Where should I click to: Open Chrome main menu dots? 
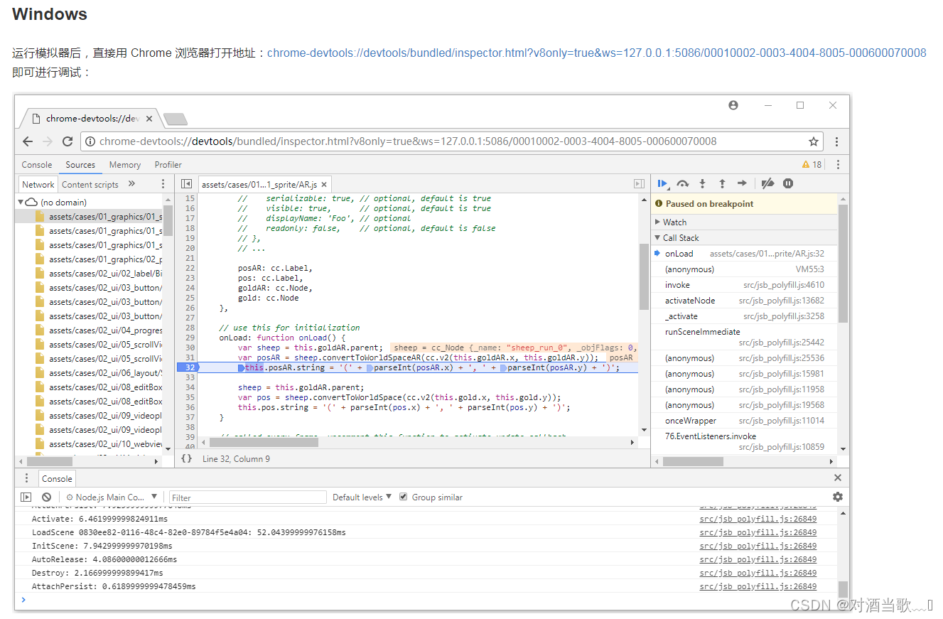837,141
